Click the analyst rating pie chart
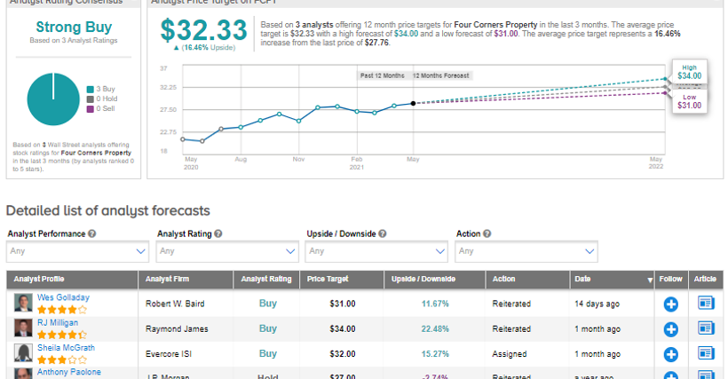728x379 pixels. [x=53, y=99]
